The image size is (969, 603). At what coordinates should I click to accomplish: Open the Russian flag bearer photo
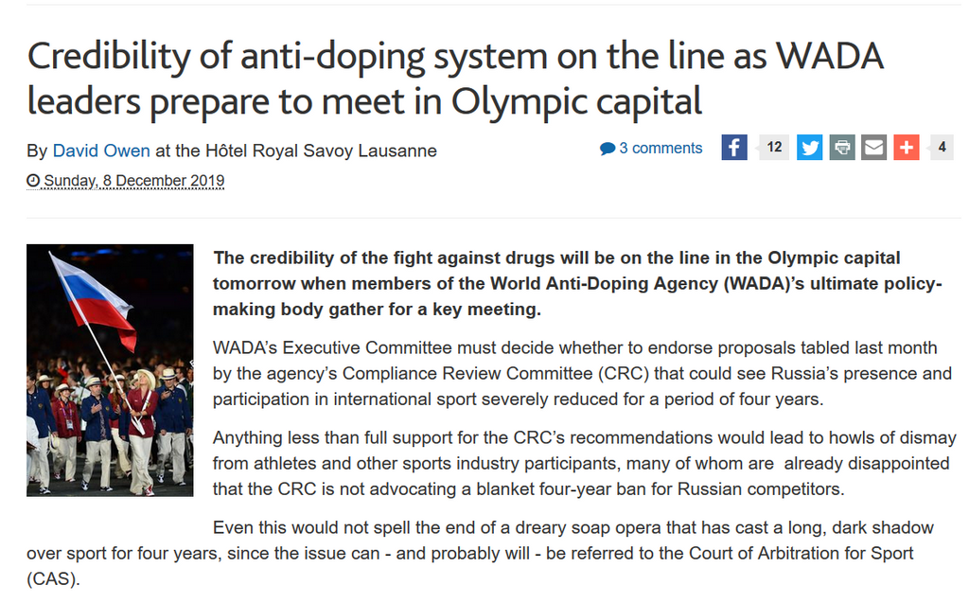(110, 370)
